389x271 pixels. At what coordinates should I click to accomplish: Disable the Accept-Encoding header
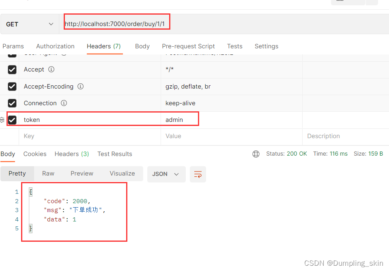click(x=12, y=86)
